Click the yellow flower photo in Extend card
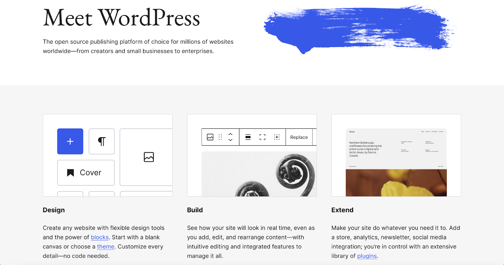The height and width of the screenshot is (265, 504). tap(396, 183)
